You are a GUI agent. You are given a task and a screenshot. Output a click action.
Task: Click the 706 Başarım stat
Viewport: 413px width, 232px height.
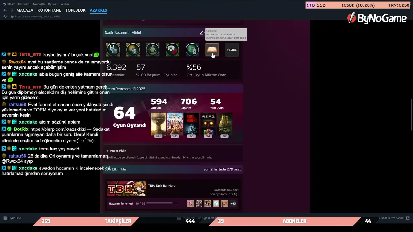(188, 103)
